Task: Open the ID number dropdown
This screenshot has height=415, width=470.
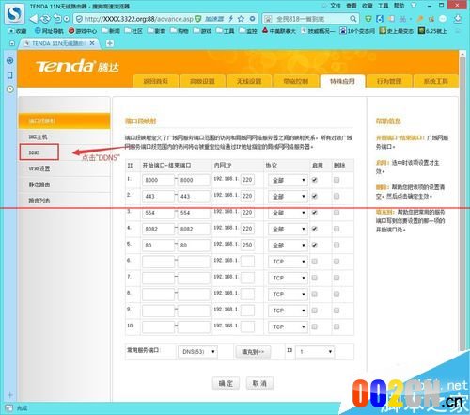Action: 315,352
